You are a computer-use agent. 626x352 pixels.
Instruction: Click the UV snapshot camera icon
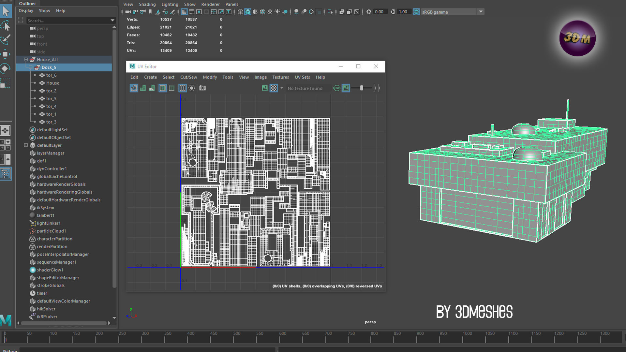point(202,88)
